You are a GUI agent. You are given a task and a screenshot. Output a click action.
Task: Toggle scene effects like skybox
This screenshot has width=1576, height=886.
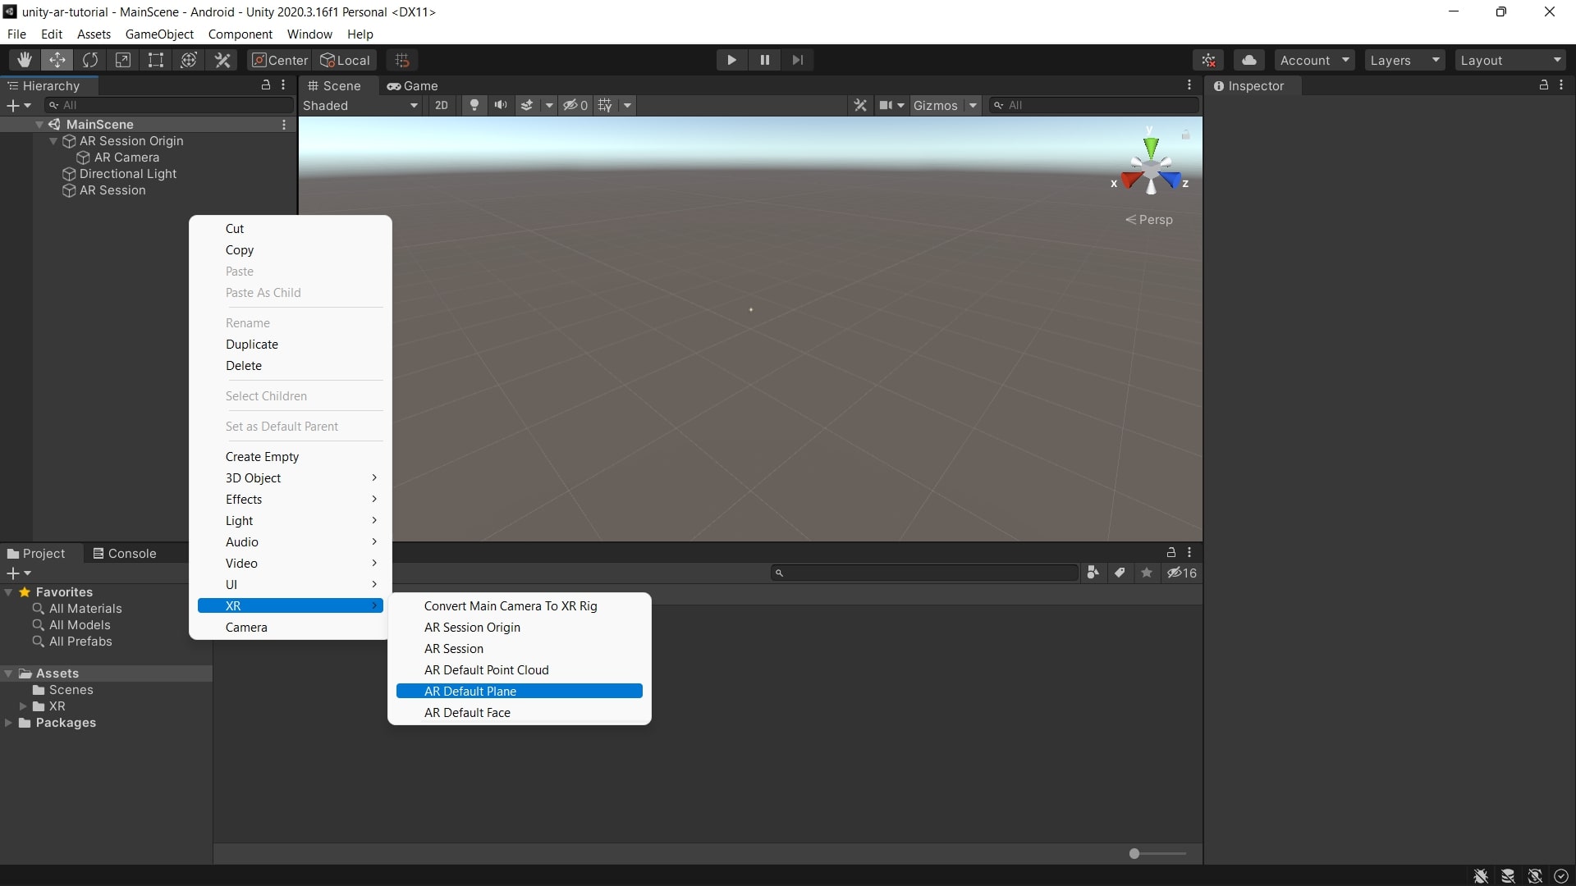tap(528, 105)
